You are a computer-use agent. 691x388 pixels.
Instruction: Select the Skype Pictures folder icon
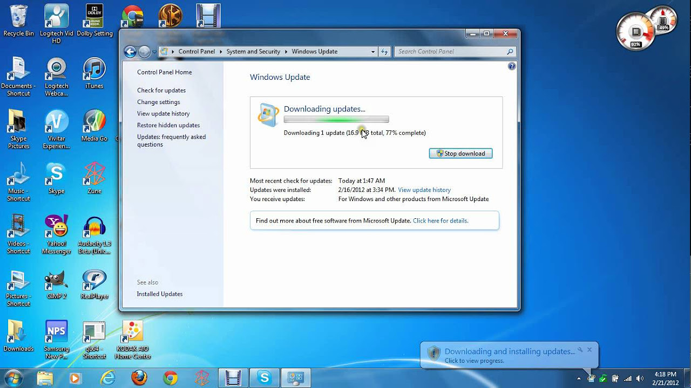18,129
